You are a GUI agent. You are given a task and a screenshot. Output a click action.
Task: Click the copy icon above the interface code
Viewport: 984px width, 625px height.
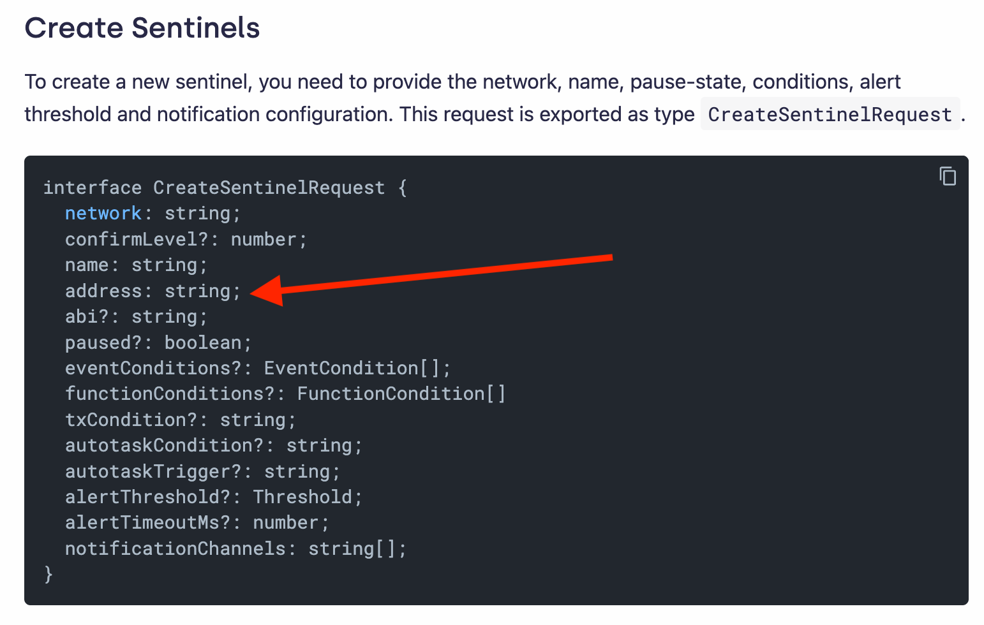948,177
